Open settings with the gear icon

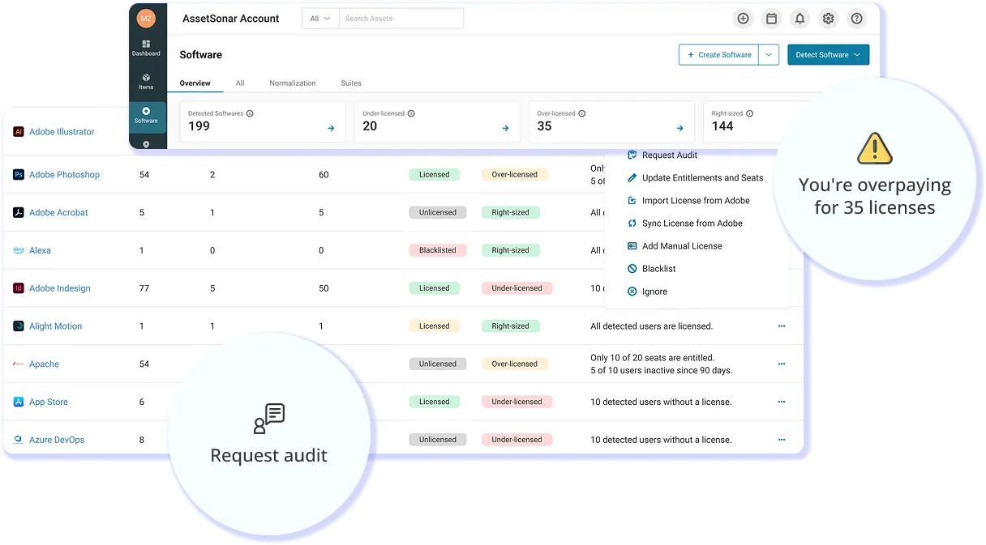828,18
